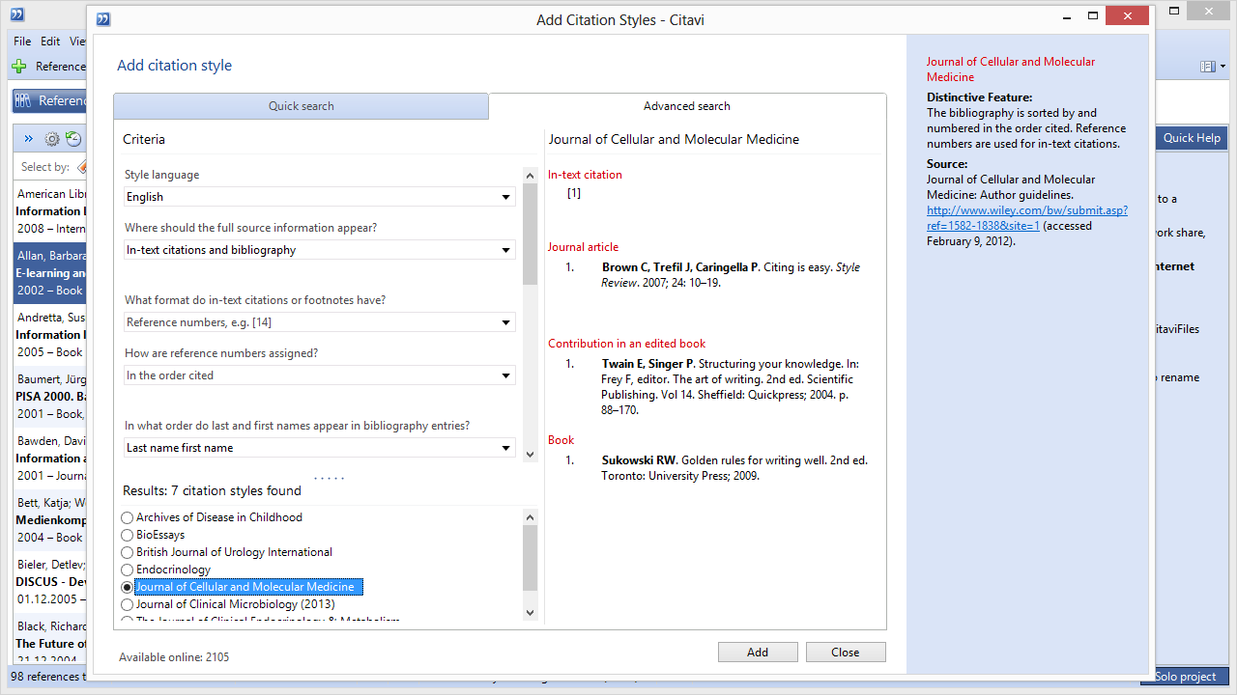Image resolution: width=1237 pixels, height=695 pixels.
Task: Select the Andretta reference from 2005
Action: [50, 335]
